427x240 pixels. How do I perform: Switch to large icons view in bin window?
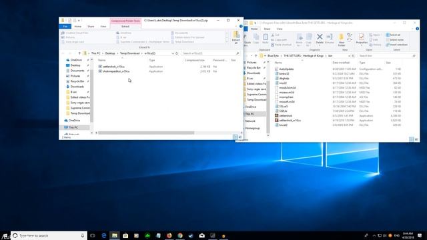coord(416,139)
